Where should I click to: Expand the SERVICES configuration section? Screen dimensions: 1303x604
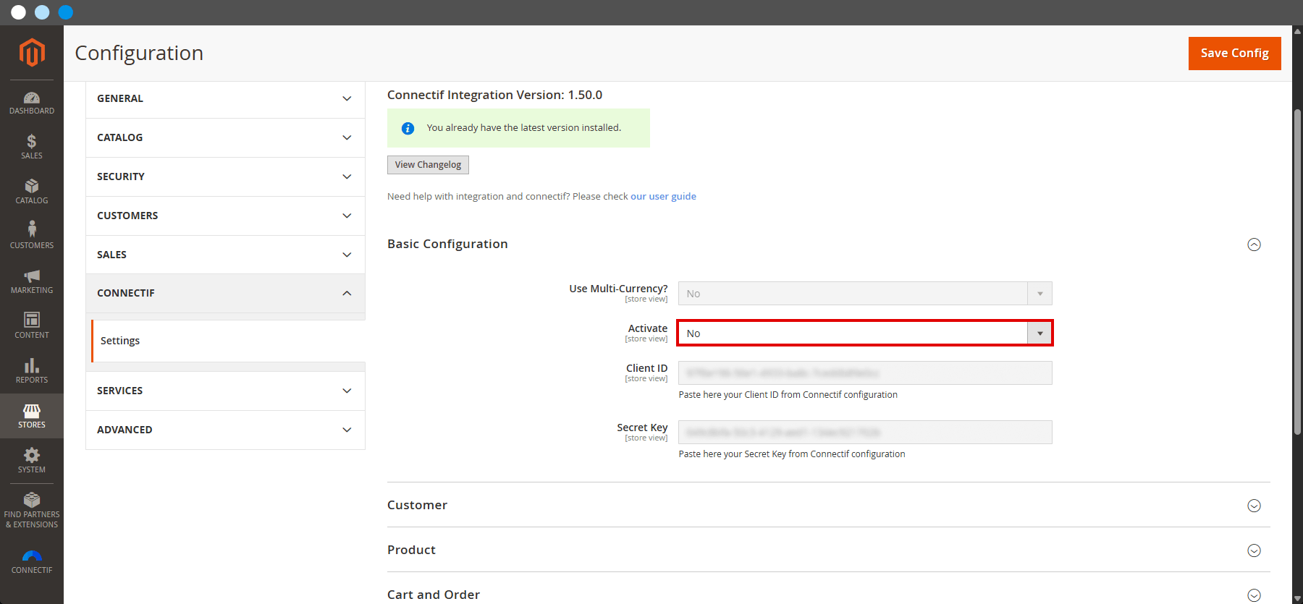tap(225, 391)
